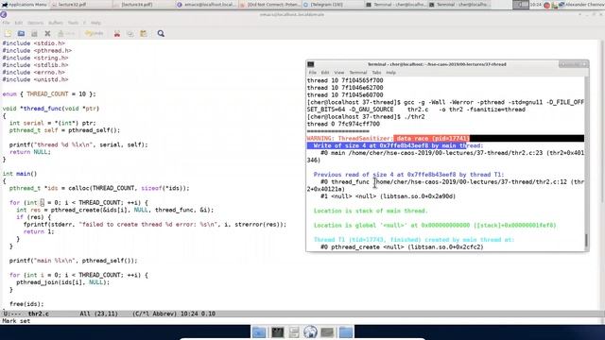Image resolution: width=605 pixels, height=340 pixels.
Task: Click the workspace switcher in top panel
Action: click(x=521, y=5)
